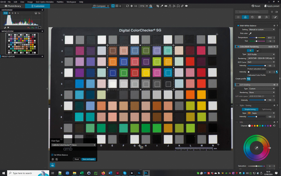Open the local adjustments brush tab

275,17
